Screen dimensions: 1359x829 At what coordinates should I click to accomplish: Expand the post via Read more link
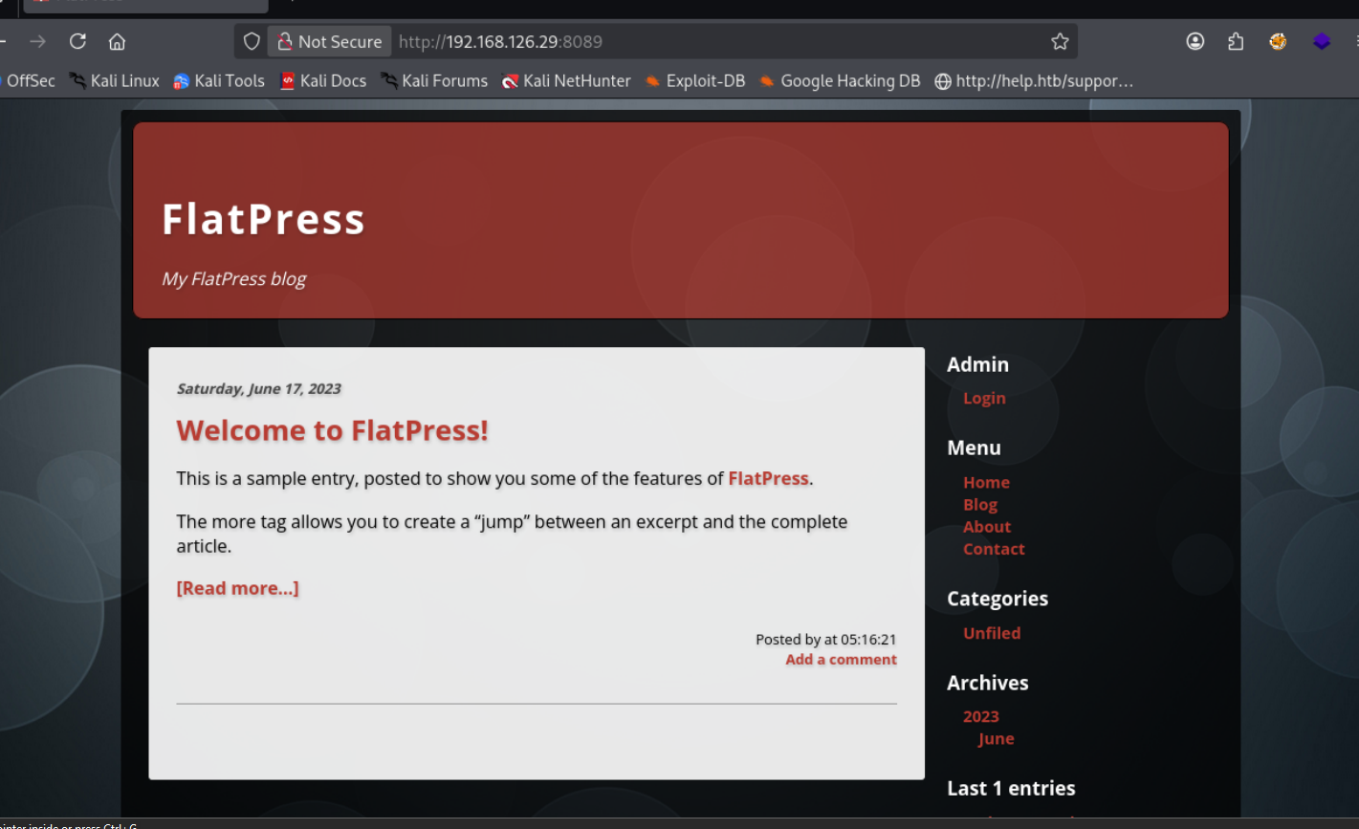coord(237,588)
